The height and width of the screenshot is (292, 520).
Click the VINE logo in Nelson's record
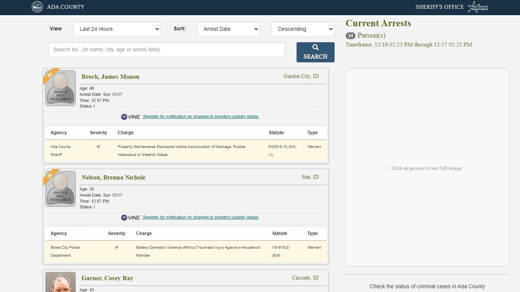(x=131, y=217)
